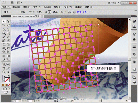This screenshot has height=103, width=138.
Task: Open the 基本功能 workspace dropdown
Action: [114, 3]
